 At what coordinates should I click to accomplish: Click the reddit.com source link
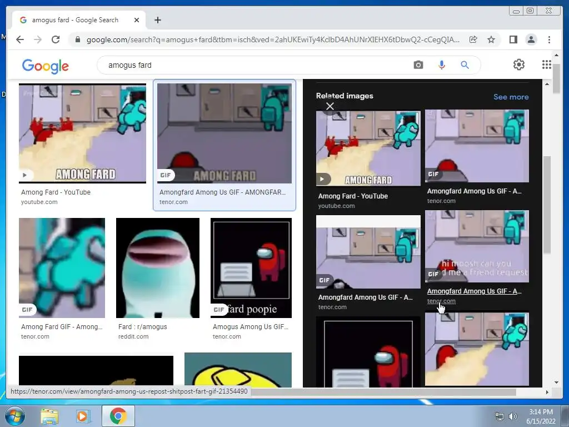(133, 336)
